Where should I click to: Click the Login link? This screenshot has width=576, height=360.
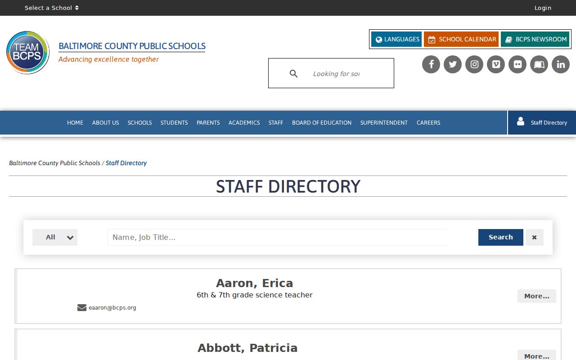click(x=543, y=8)
